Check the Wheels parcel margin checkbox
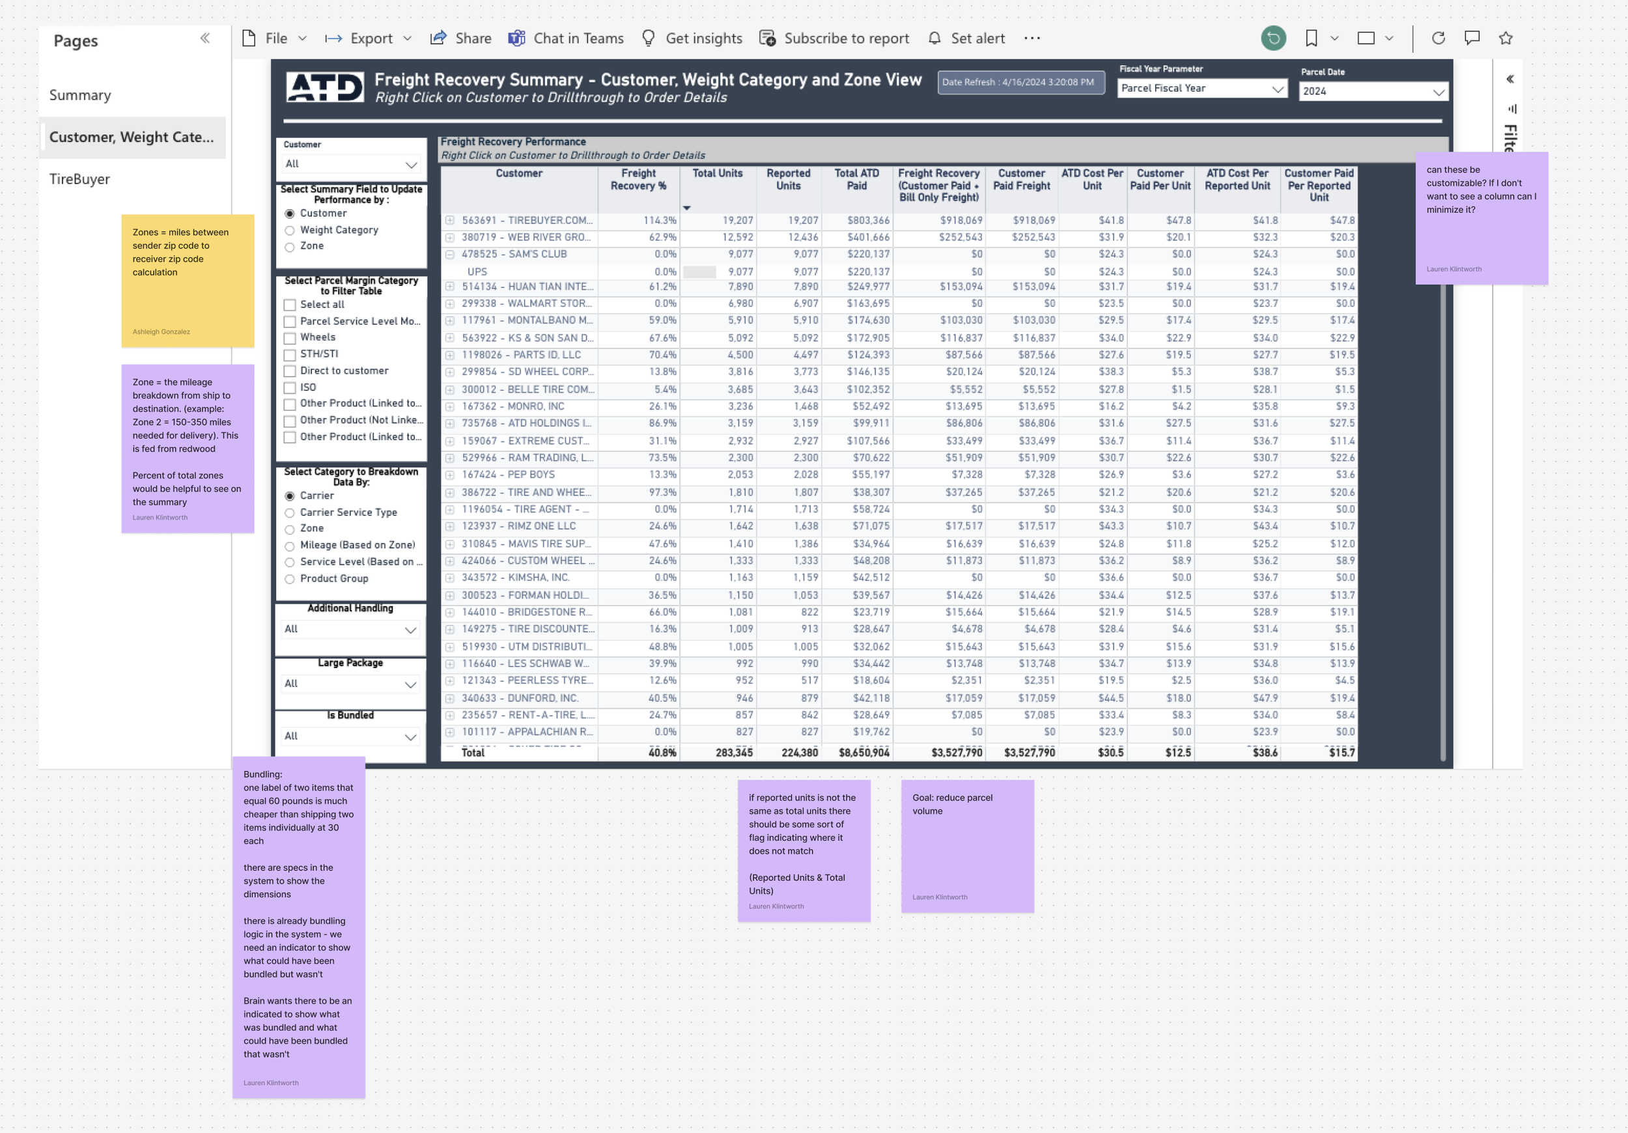 [289, 337]
